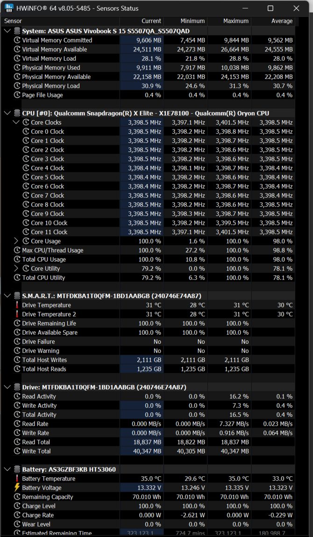Click the Minimum column header
Viewport: 313px width, 537px height.
(192, 21)
